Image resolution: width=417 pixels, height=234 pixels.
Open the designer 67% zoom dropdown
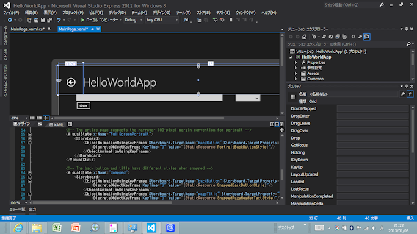[x=26, y=118]
